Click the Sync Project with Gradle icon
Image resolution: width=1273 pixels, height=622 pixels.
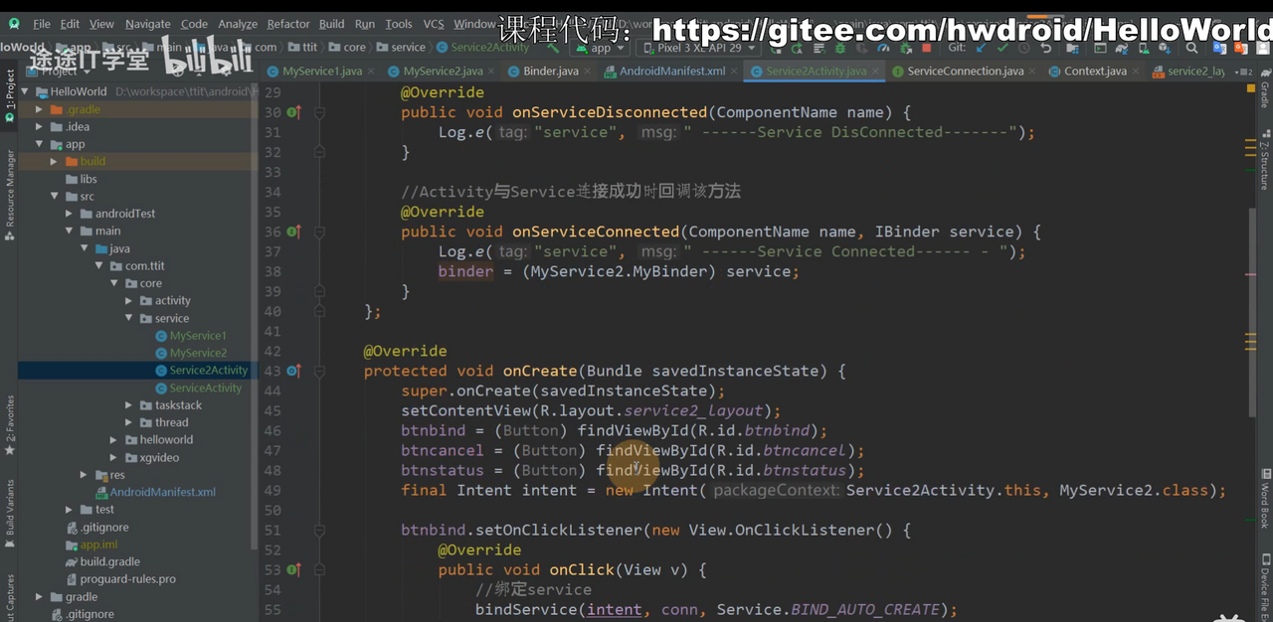(x=1123, y=48)
